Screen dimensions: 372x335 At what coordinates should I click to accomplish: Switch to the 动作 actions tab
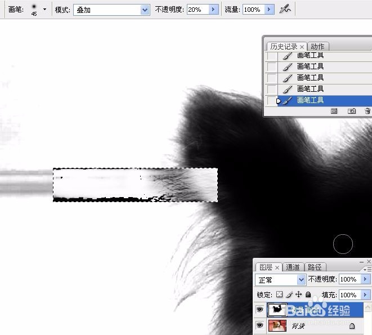317,47
